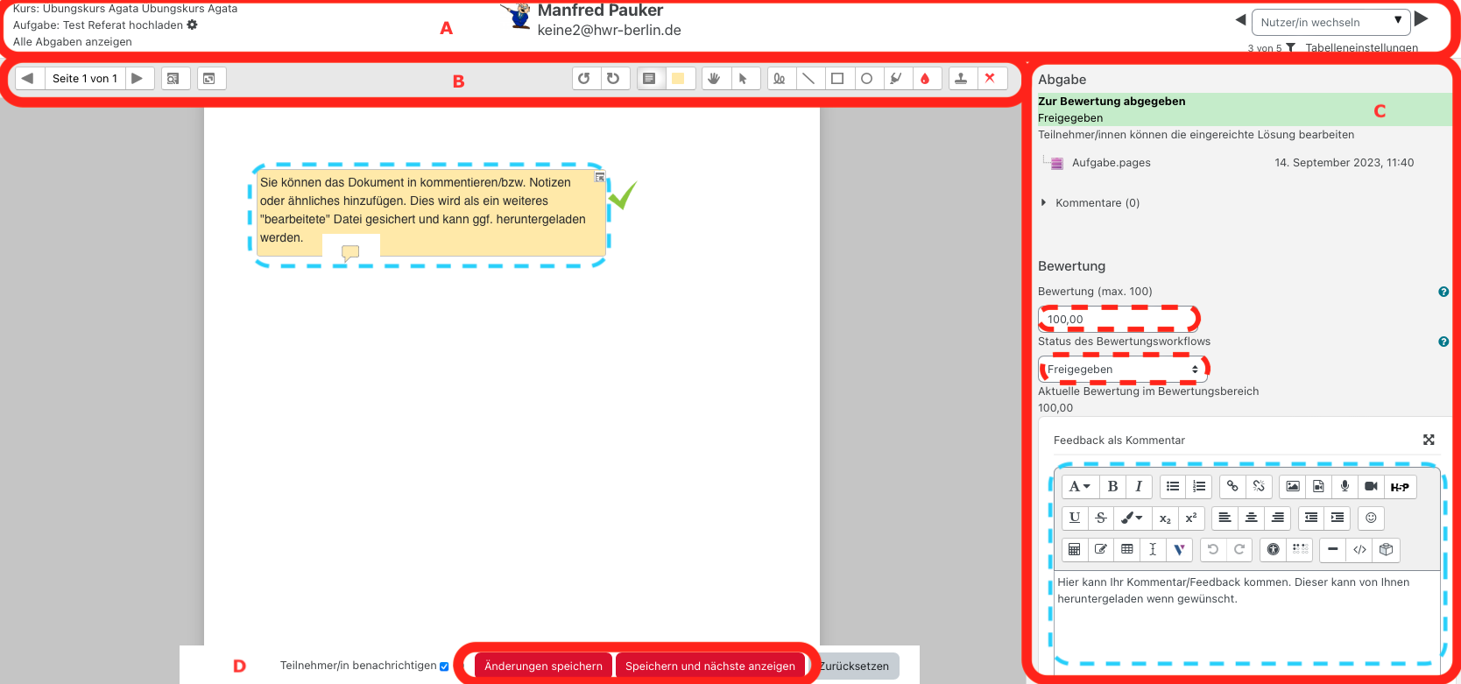Click the Bewertung grade input field
The height and width of the screenshot is (684, 1461).
click(1118, 319)
